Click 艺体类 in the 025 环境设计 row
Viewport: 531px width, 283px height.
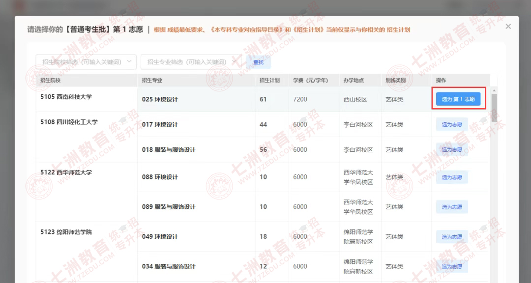click(394, 99)
